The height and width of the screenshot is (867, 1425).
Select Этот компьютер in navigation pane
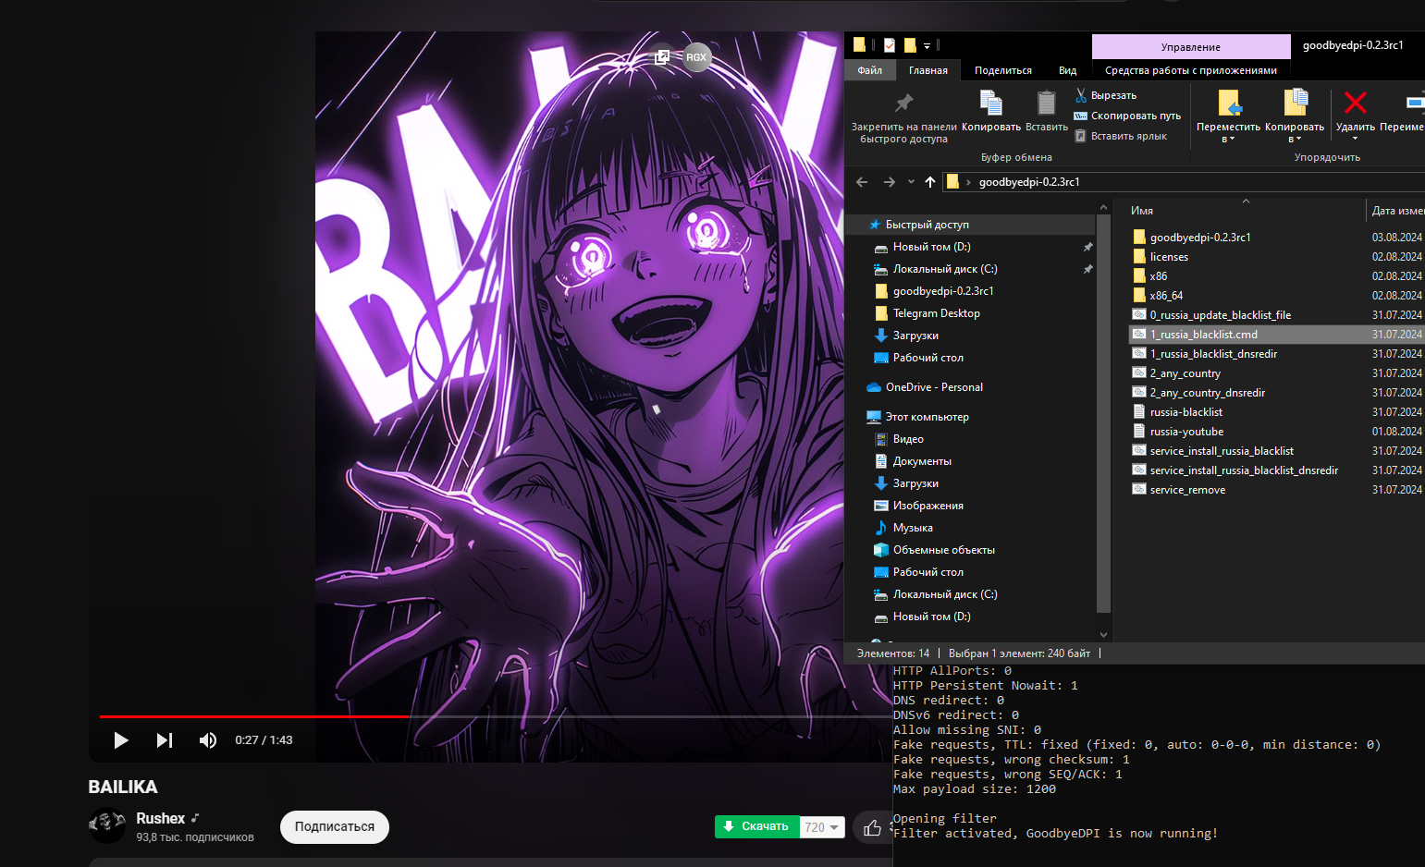coord(927,417)
